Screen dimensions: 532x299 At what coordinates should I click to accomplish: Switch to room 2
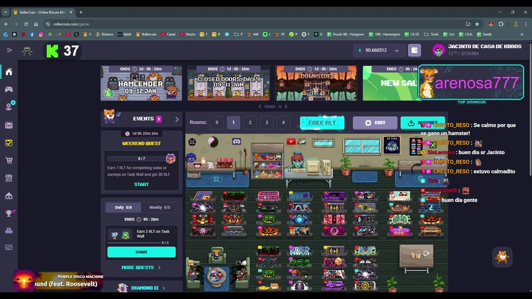250,123
